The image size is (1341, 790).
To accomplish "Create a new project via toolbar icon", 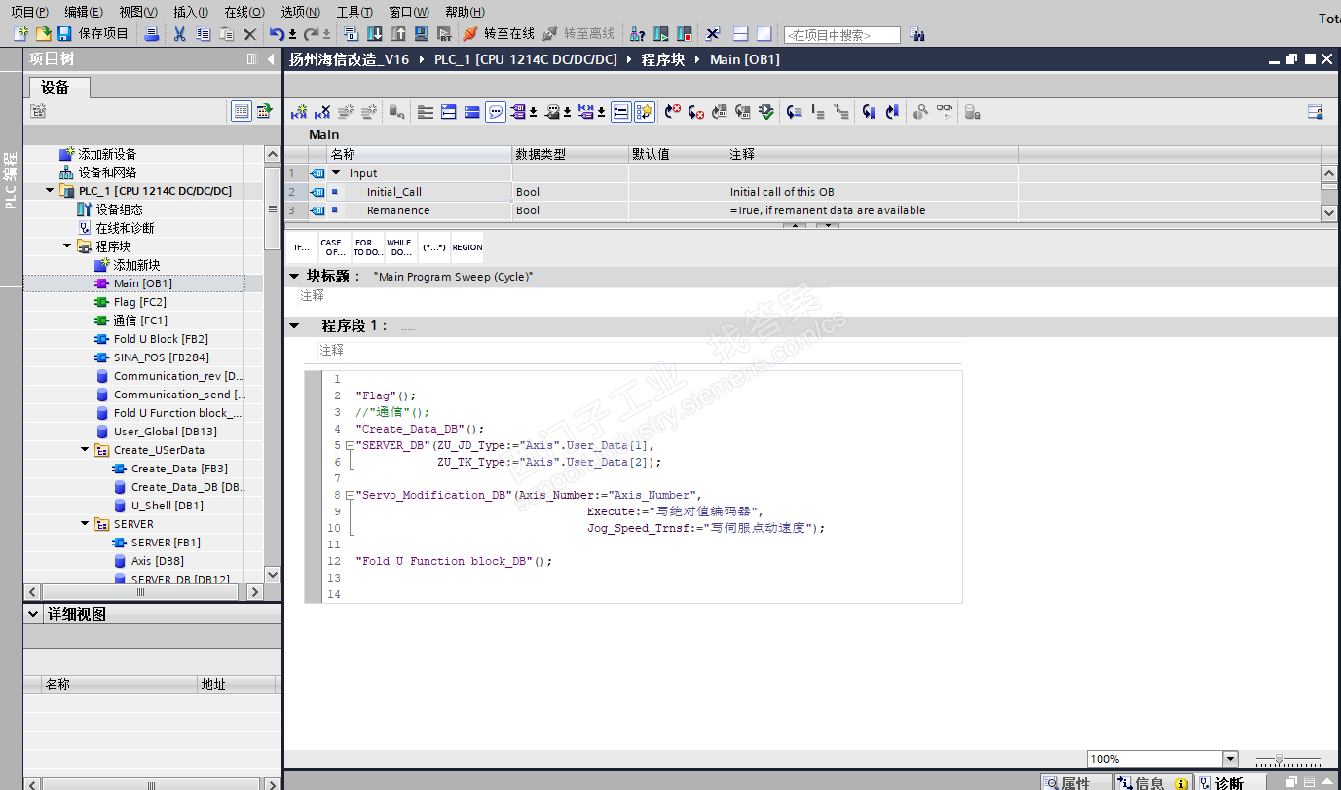I will tap(20, 34).
